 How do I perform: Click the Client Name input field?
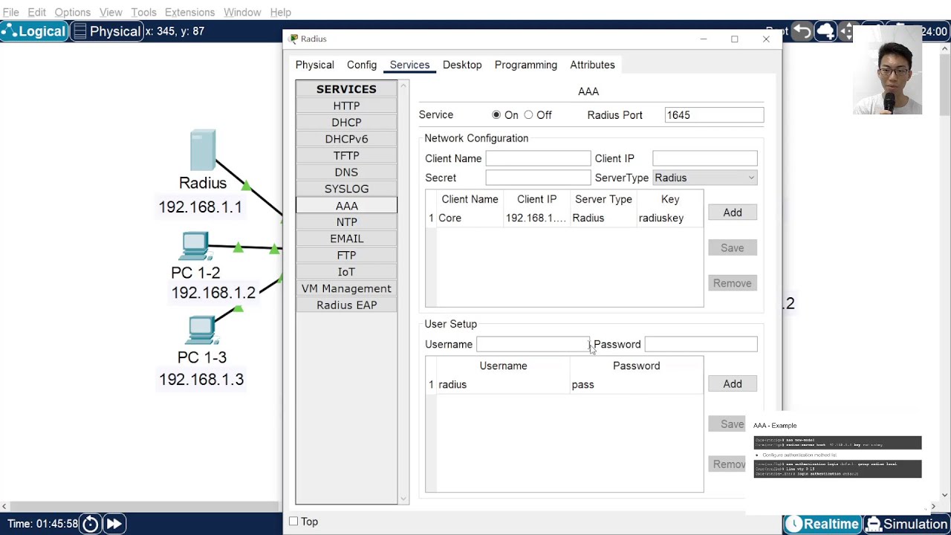(x=538, y=158)
